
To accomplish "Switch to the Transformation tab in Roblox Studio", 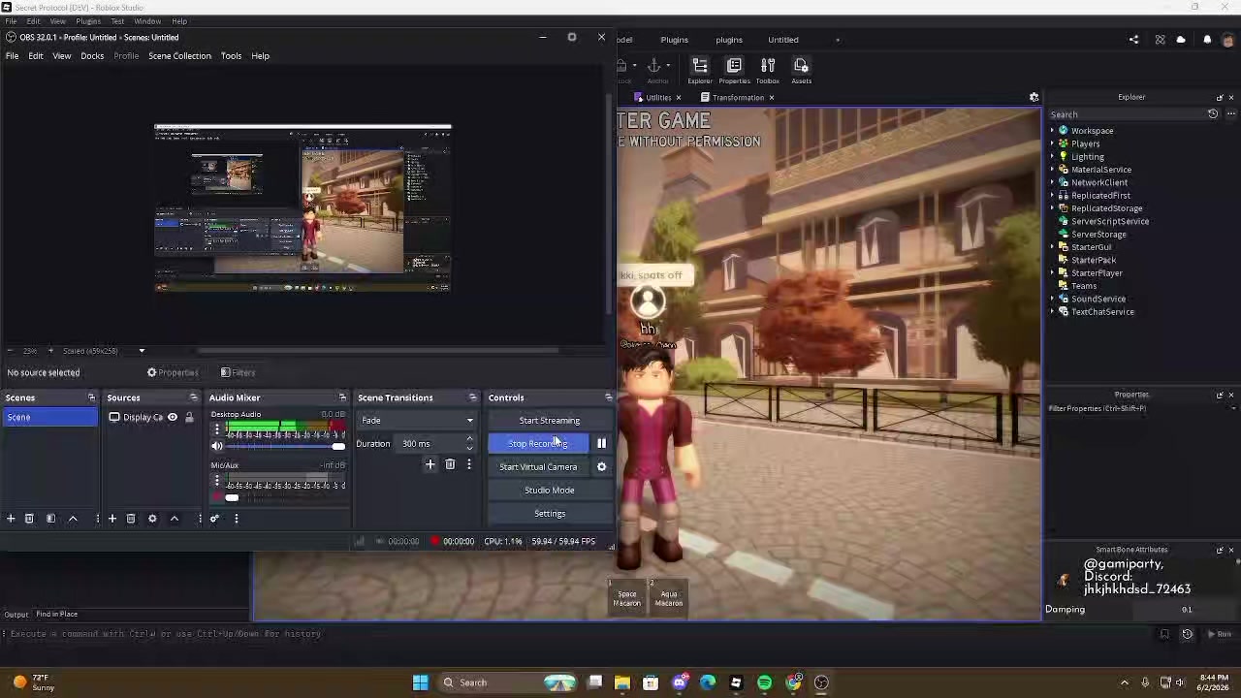I will click(738, 98).
